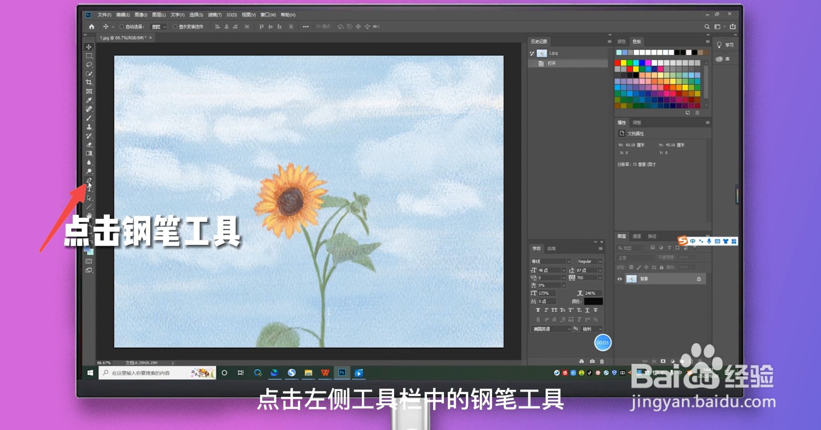The width and height of the screenshot is (821, 430).
Task: Open the 学习 (Learn) panel button
Action: coord(725,45)
